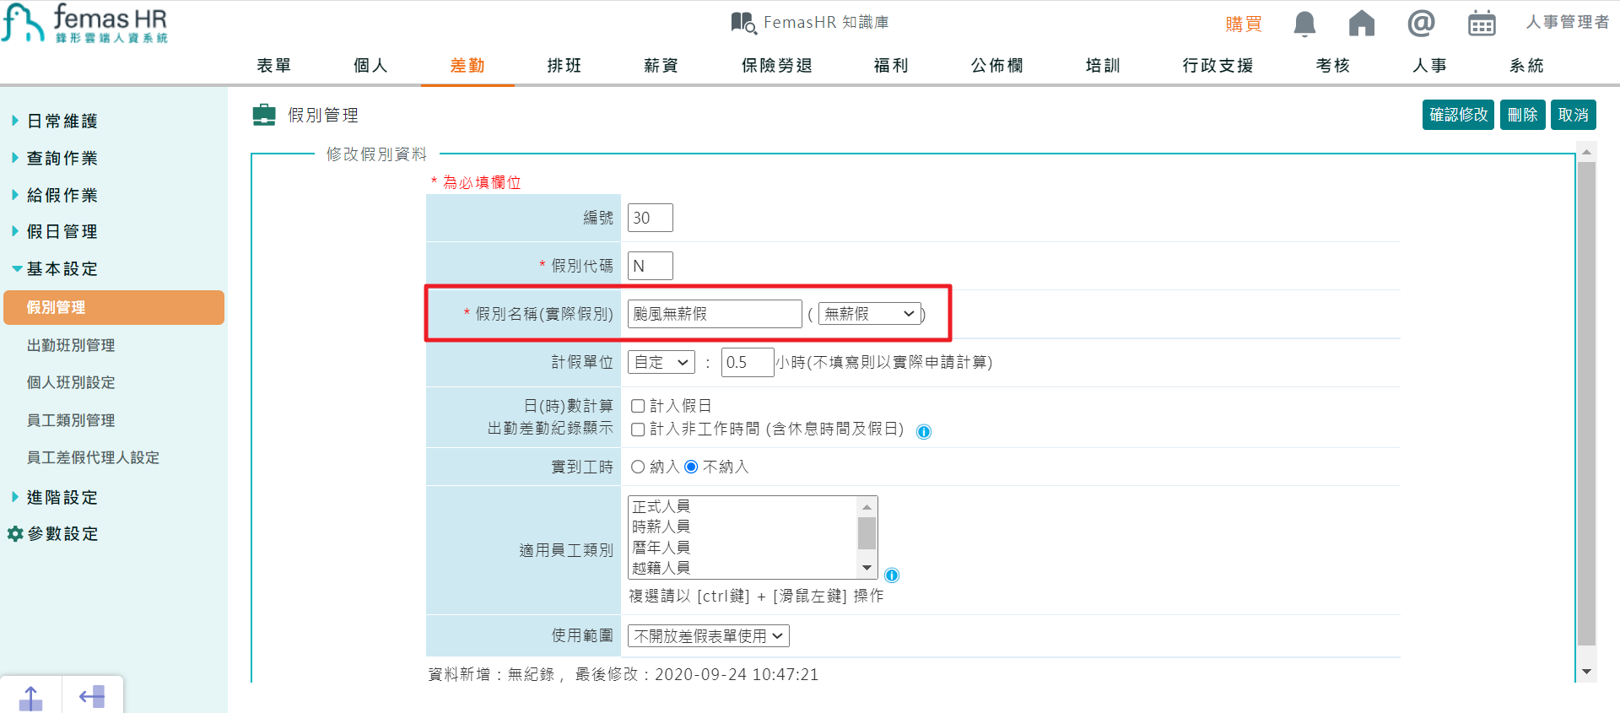The image size is (1620, 713).
Task: Click info icon beside employee category list
Action: click(x=892, y=575)
